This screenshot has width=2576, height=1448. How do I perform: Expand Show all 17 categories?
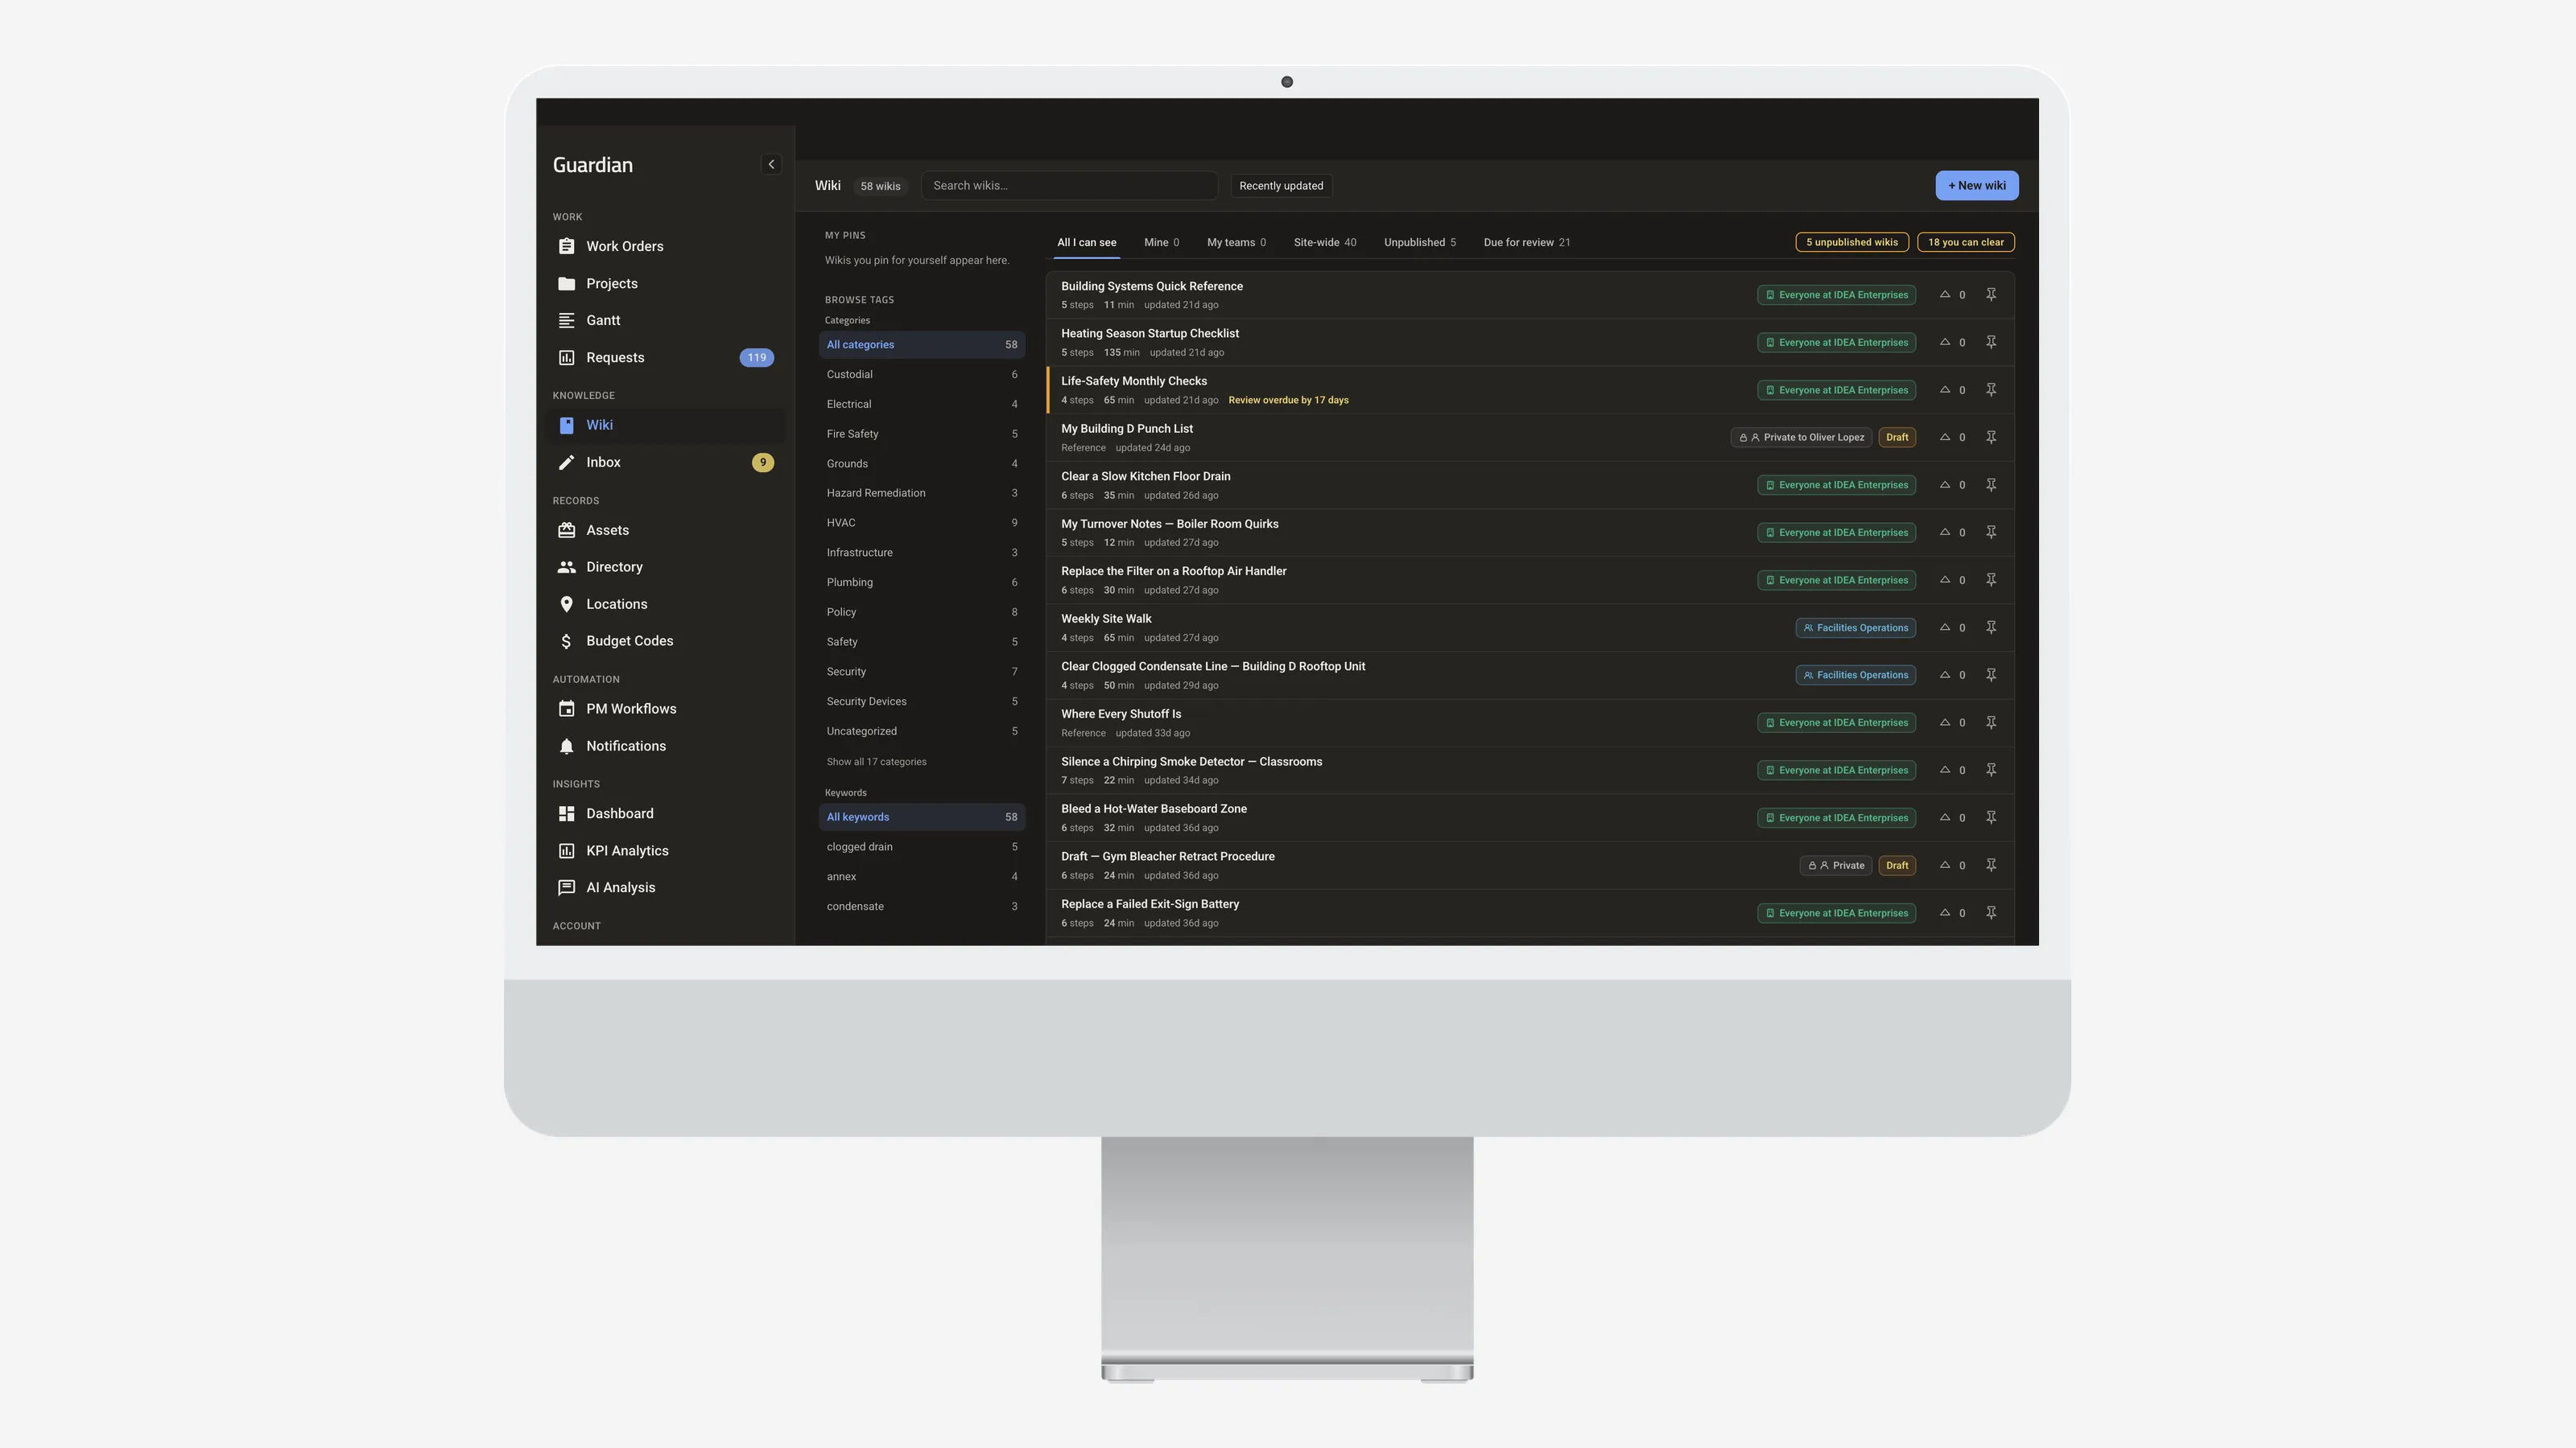[x=876, y=763]
